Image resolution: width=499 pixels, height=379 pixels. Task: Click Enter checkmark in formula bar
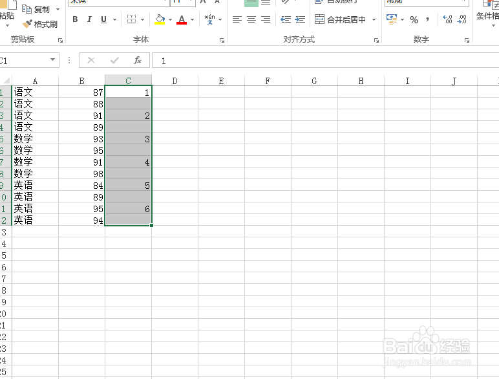pyautogui.click(x=114, y=60)
